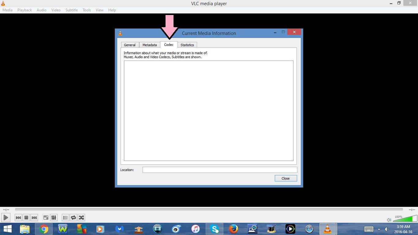418x235 pixels.
Task: Click inside the Location field
Action: 219,170
